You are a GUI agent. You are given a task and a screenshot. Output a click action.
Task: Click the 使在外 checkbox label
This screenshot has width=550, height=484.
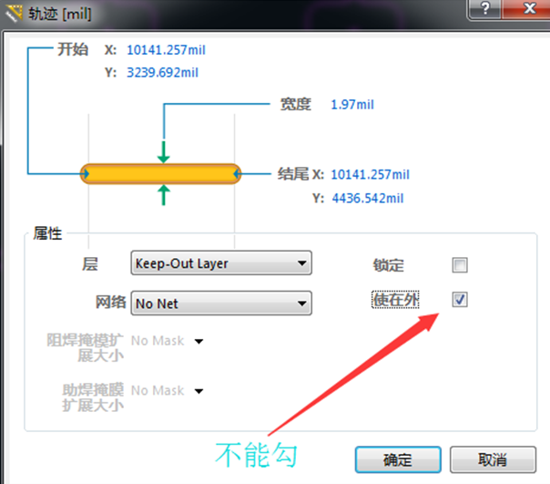395,300
